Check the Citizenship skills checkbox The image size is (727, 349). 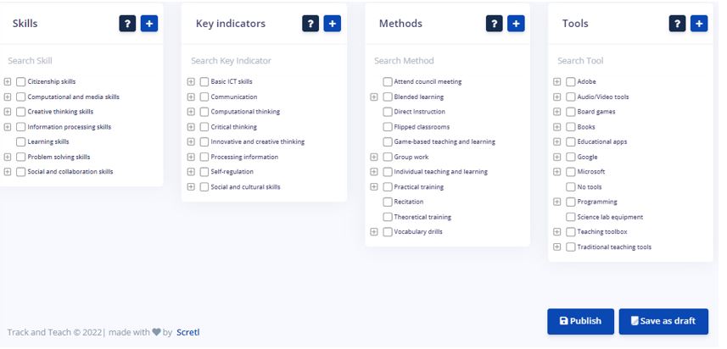[21, 82]
